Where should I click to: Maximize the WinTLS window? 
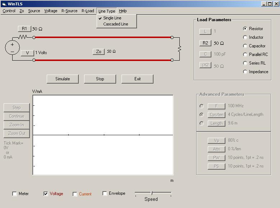pyautogui.click(x=270, y=4)
